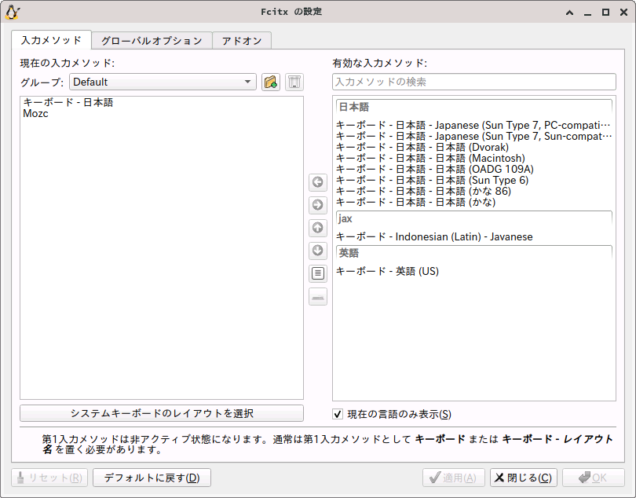
Task: Click the add group folder icon
Action: (x=271, y=82)
